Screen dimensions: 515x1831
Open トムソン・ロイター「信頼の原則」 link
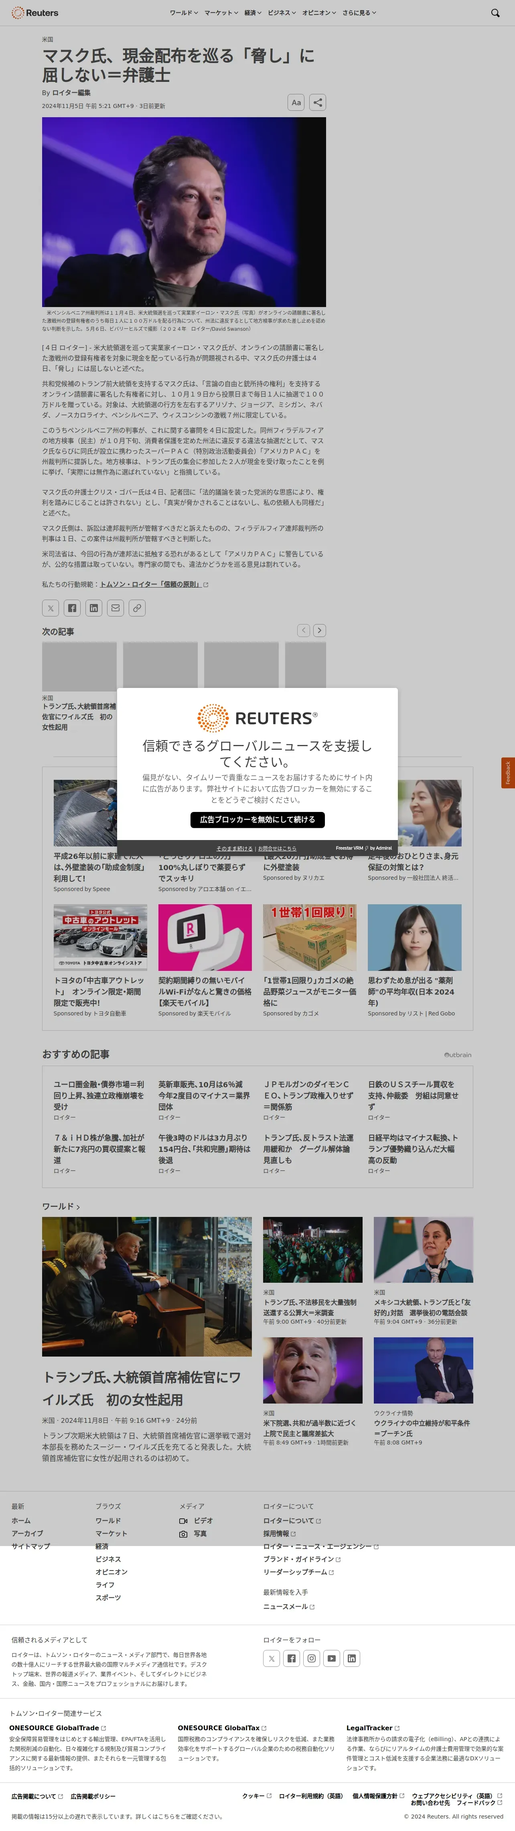click(154, 584)
